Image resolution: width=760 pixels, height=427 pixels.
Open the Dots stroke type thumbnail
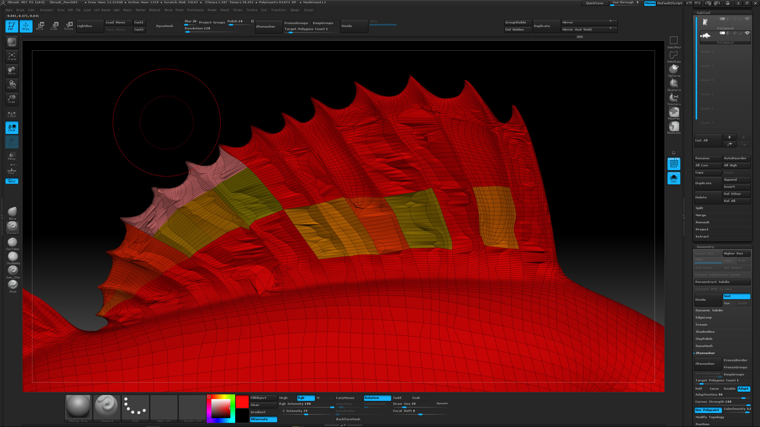135,408
